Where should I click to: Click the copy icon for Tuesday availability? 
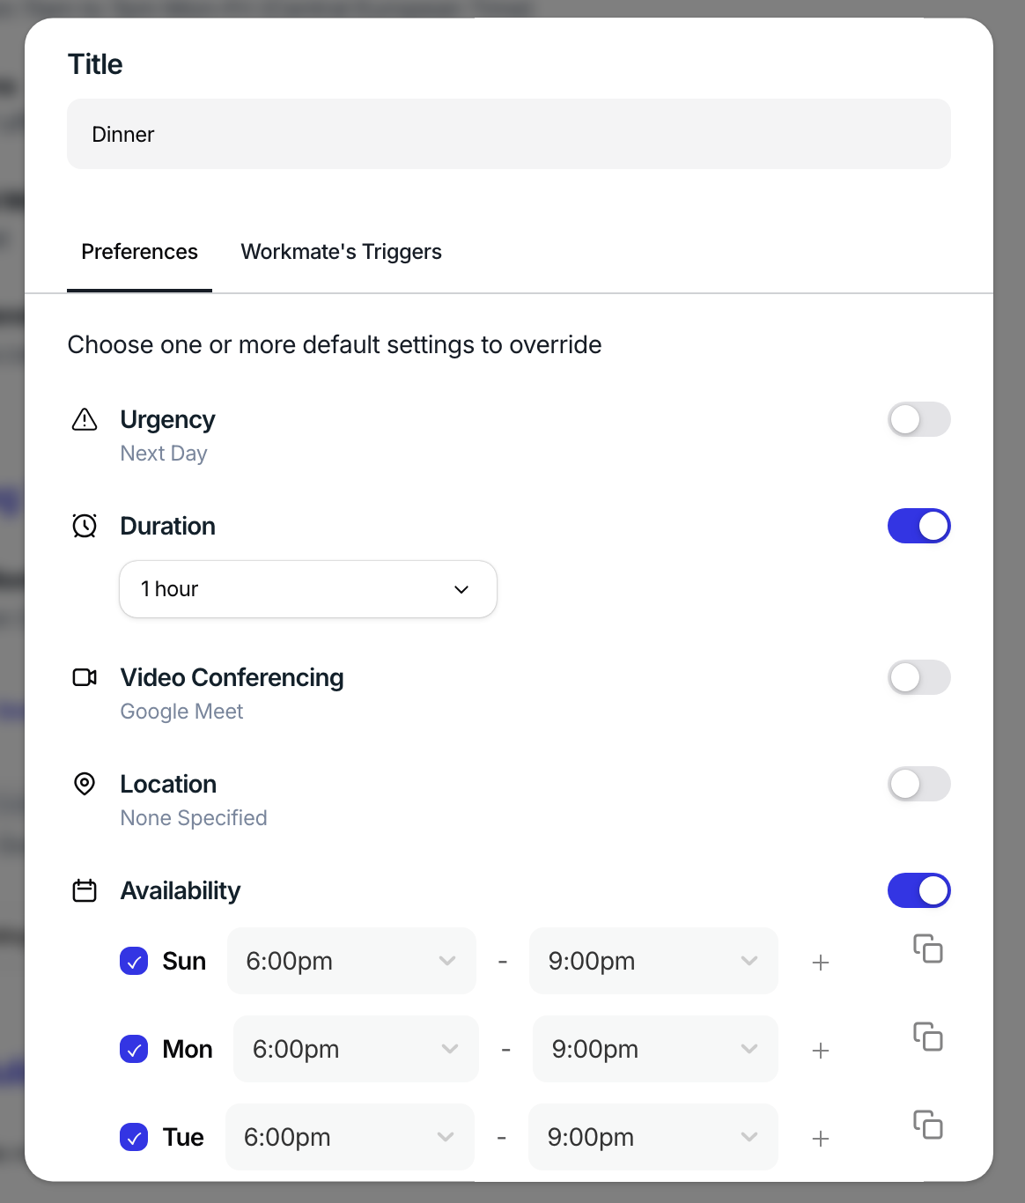[x=927, y=1125]
